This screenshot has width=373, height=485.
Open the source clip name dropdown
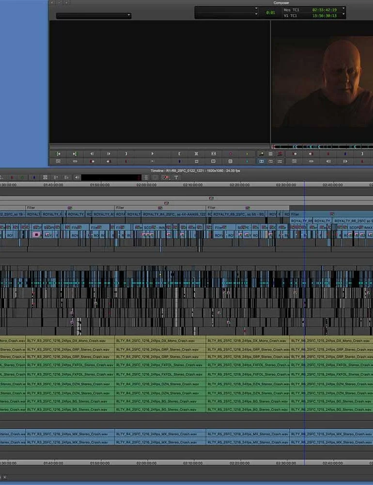93,16
